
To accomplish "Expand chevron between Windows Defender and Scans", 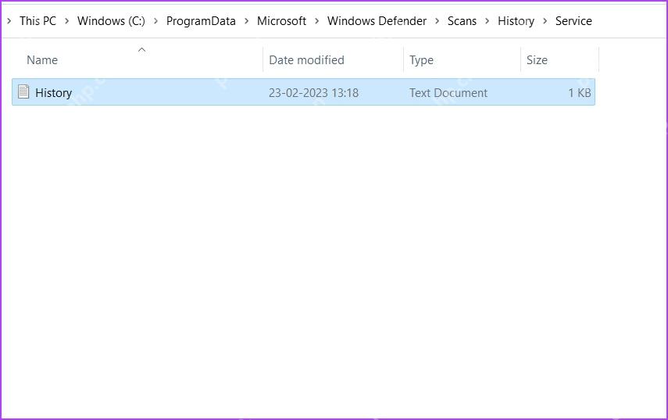I will [437, 21].
